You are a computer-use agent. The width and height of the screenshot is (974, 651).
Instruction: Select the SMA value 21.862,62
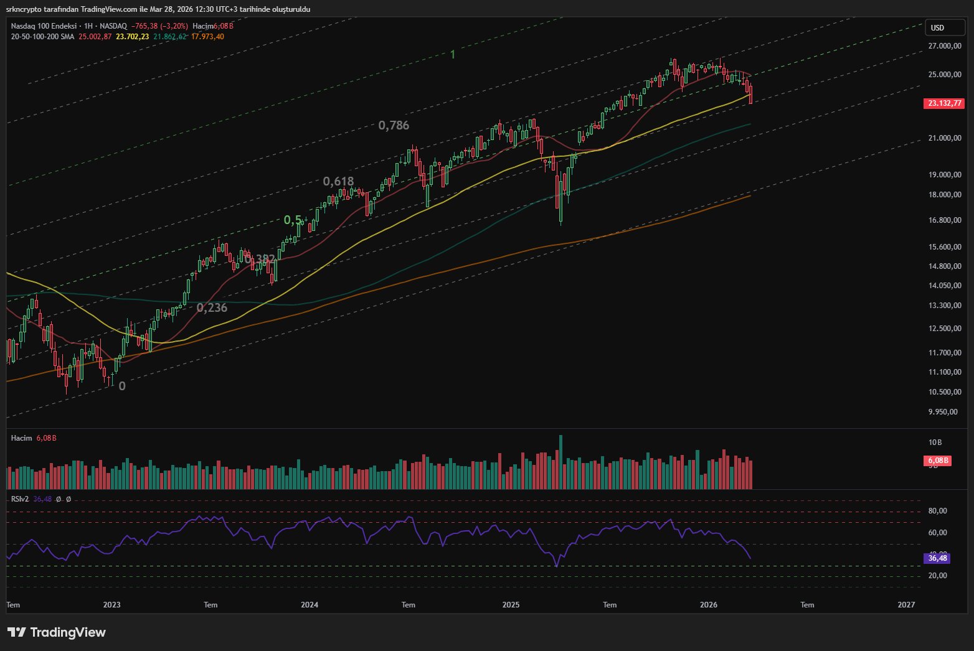pyautogui.click(x=170, y=37)
